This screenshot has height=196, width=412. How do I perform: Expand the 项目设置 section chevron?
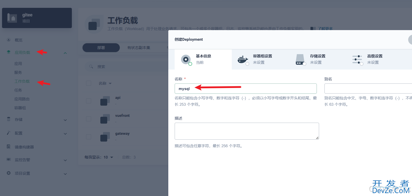[x=65, y=174]
